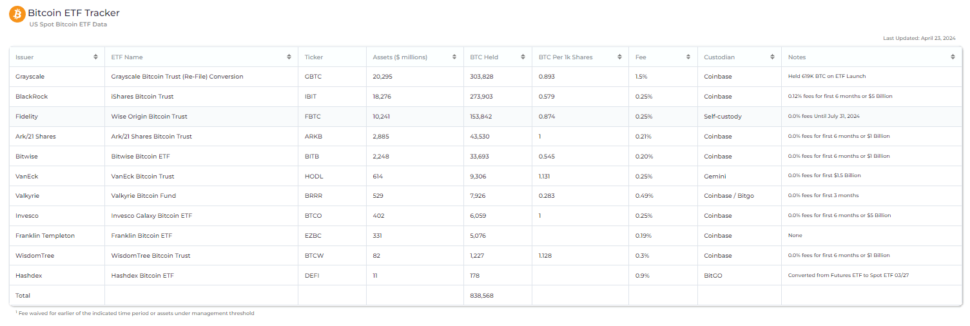Select the Valkyrie Bitcoin Fund cell
Image resolution: width=970 pixels, height=326 pixels.
(143, 196)
